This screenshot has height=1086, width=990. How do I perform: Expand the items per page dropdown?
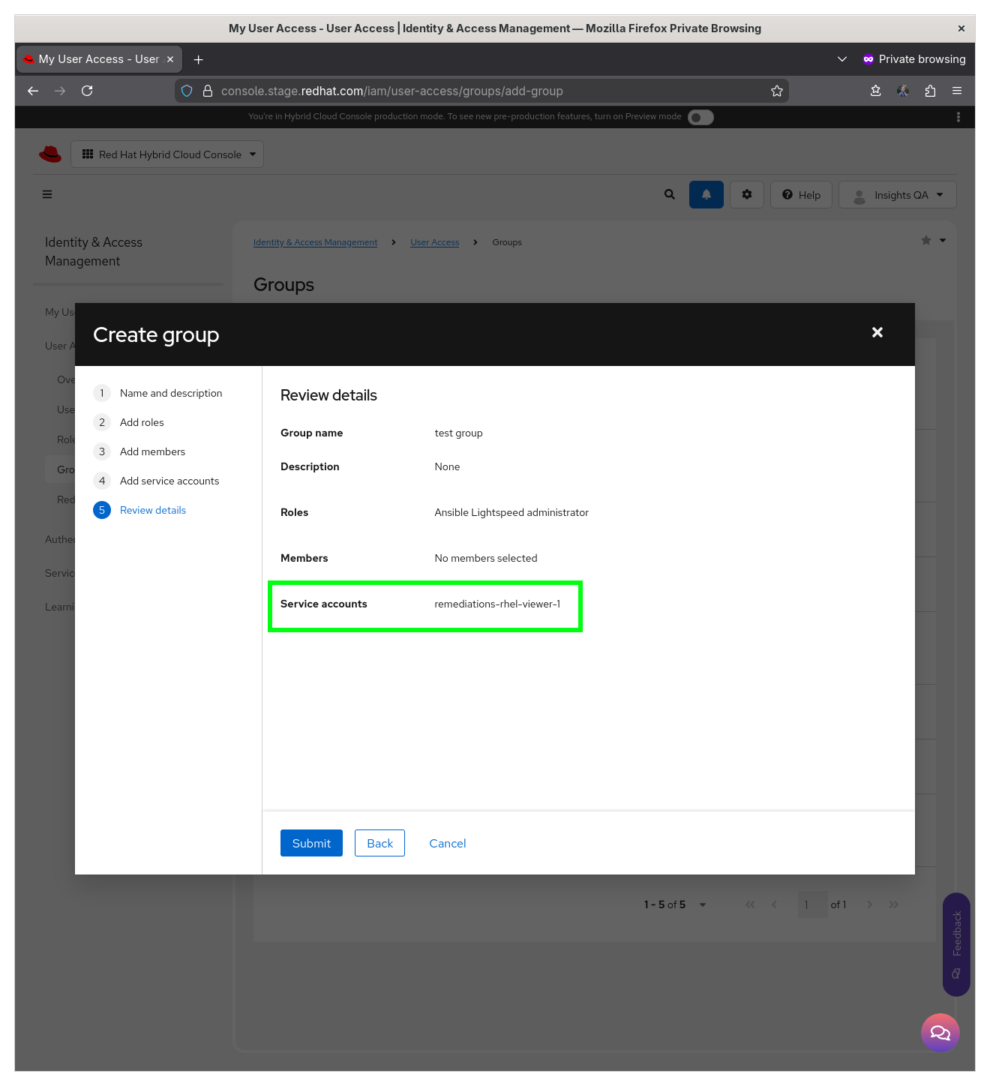(703, 904)
